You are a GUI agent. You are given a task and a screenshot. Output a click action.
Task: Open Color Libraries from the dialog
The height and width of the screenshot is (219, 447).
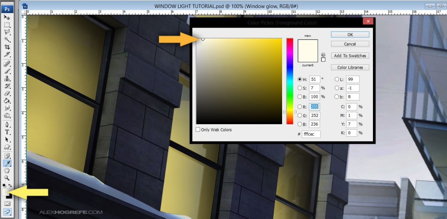(x=350, y=67)
